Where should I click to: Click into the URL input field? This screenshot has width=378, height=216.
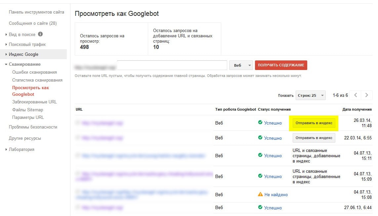pyautogui.click(x=172, y=65)
